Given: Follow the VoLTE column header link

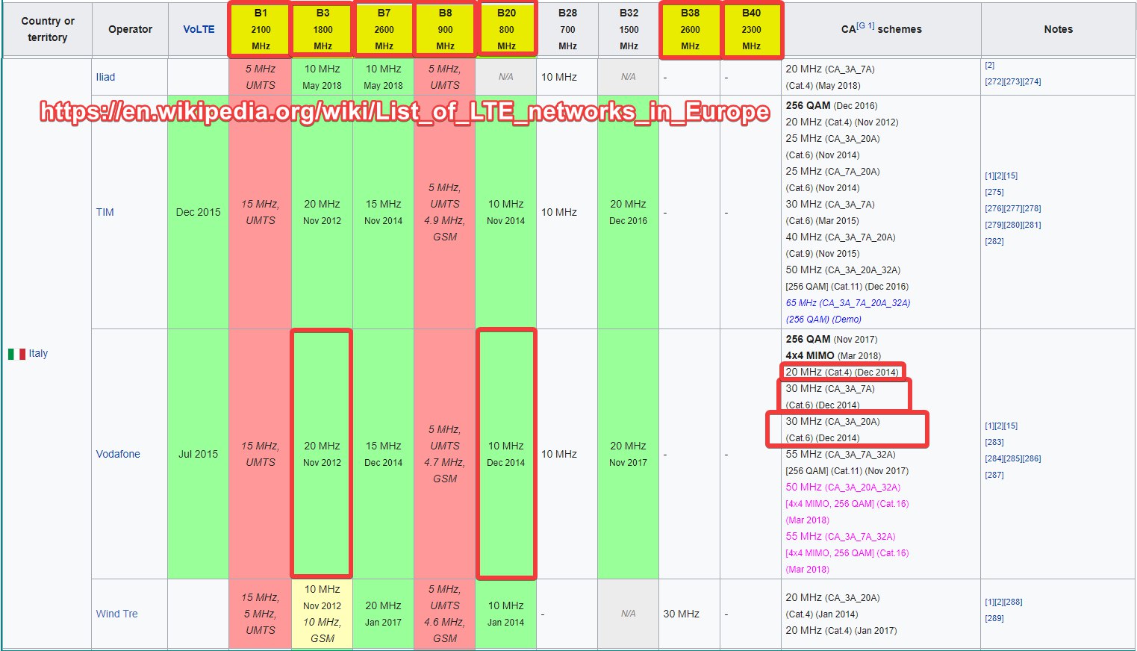Looking at the screenshot, I should click(199, 29).
